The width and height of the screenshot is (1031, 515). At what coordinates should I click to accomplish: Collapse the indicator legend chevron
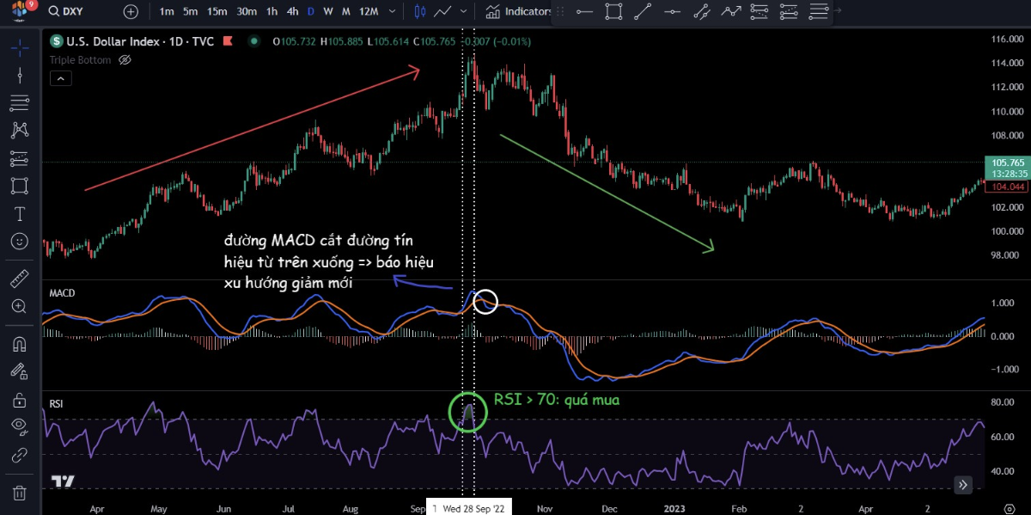pos(60,78)
